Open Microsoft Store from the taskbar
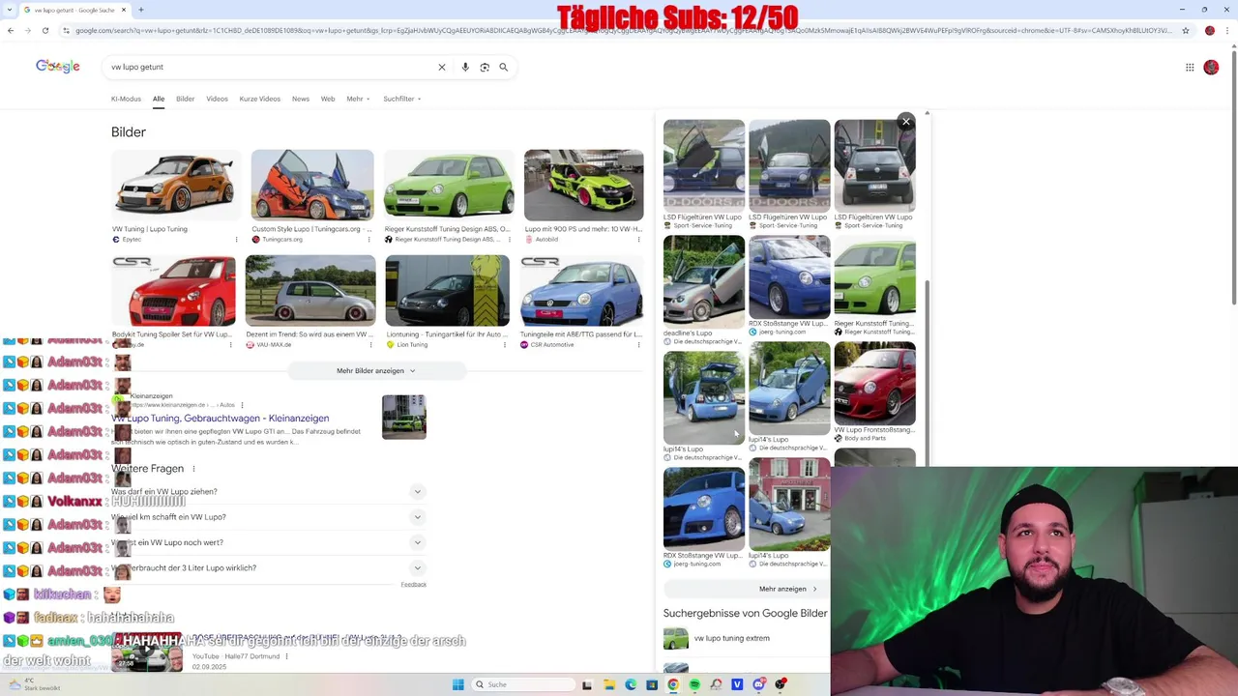This screenshot has height=696, width=1238. pos(652,684)
